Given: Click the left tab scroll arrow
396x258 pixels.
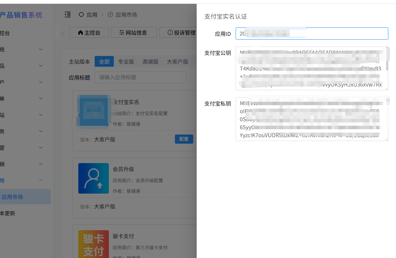Looking at the screenshot, I should click(63, 33).
